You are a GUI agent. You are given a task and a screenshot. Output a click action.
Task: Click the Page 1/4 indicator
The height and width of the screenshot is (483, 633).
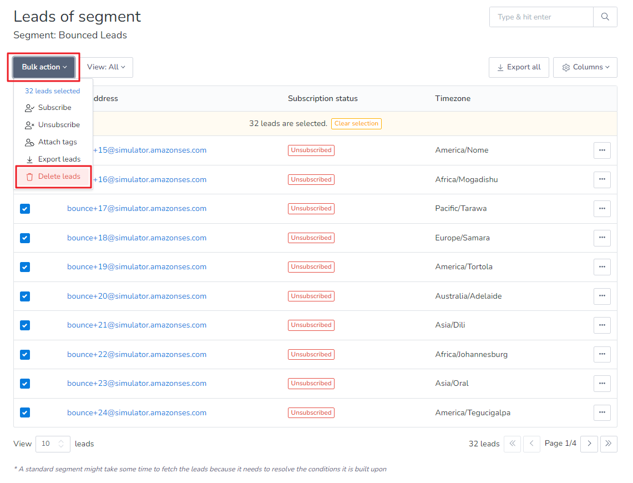[x=560, y=444]
